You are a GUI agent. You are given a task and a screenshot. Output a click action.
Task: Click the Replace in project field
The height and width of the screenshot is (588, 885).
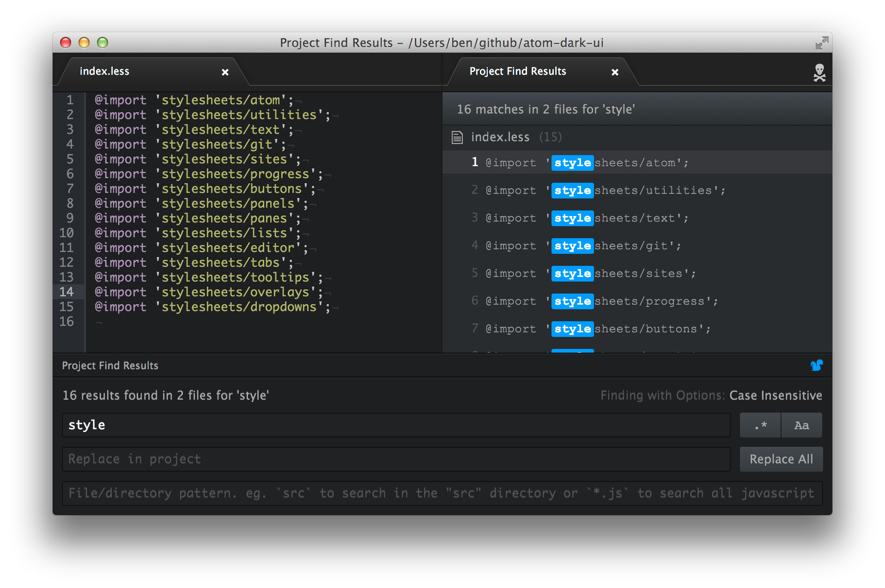point(396,459)
